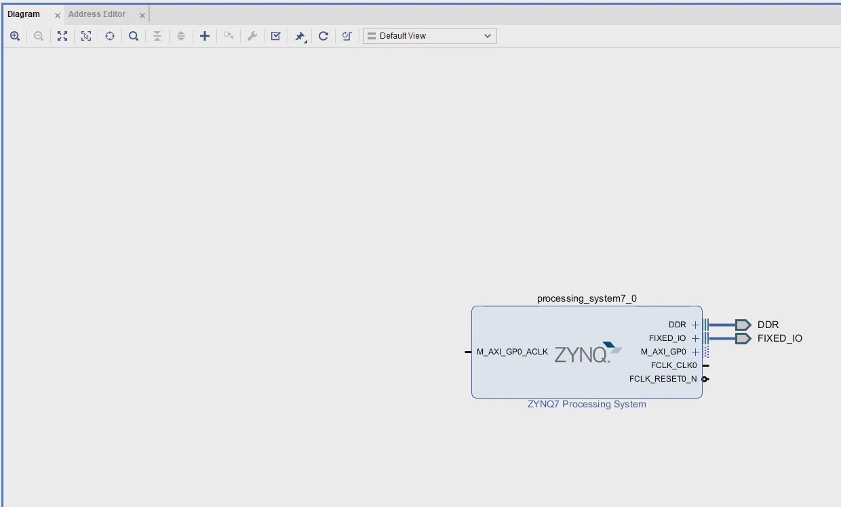Expand the DDR interface plus sign
Viewport: 841px width, 507px height.
695,325
